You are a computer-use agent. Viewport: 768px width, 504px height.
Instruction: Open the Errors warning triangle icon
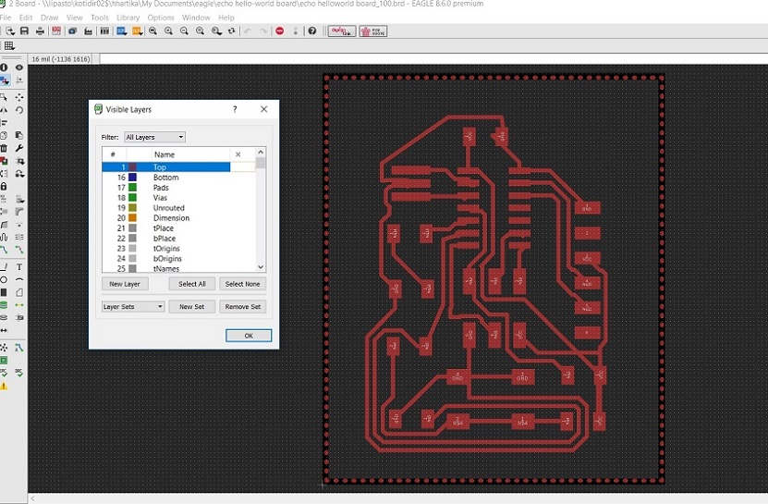[4, 387]
